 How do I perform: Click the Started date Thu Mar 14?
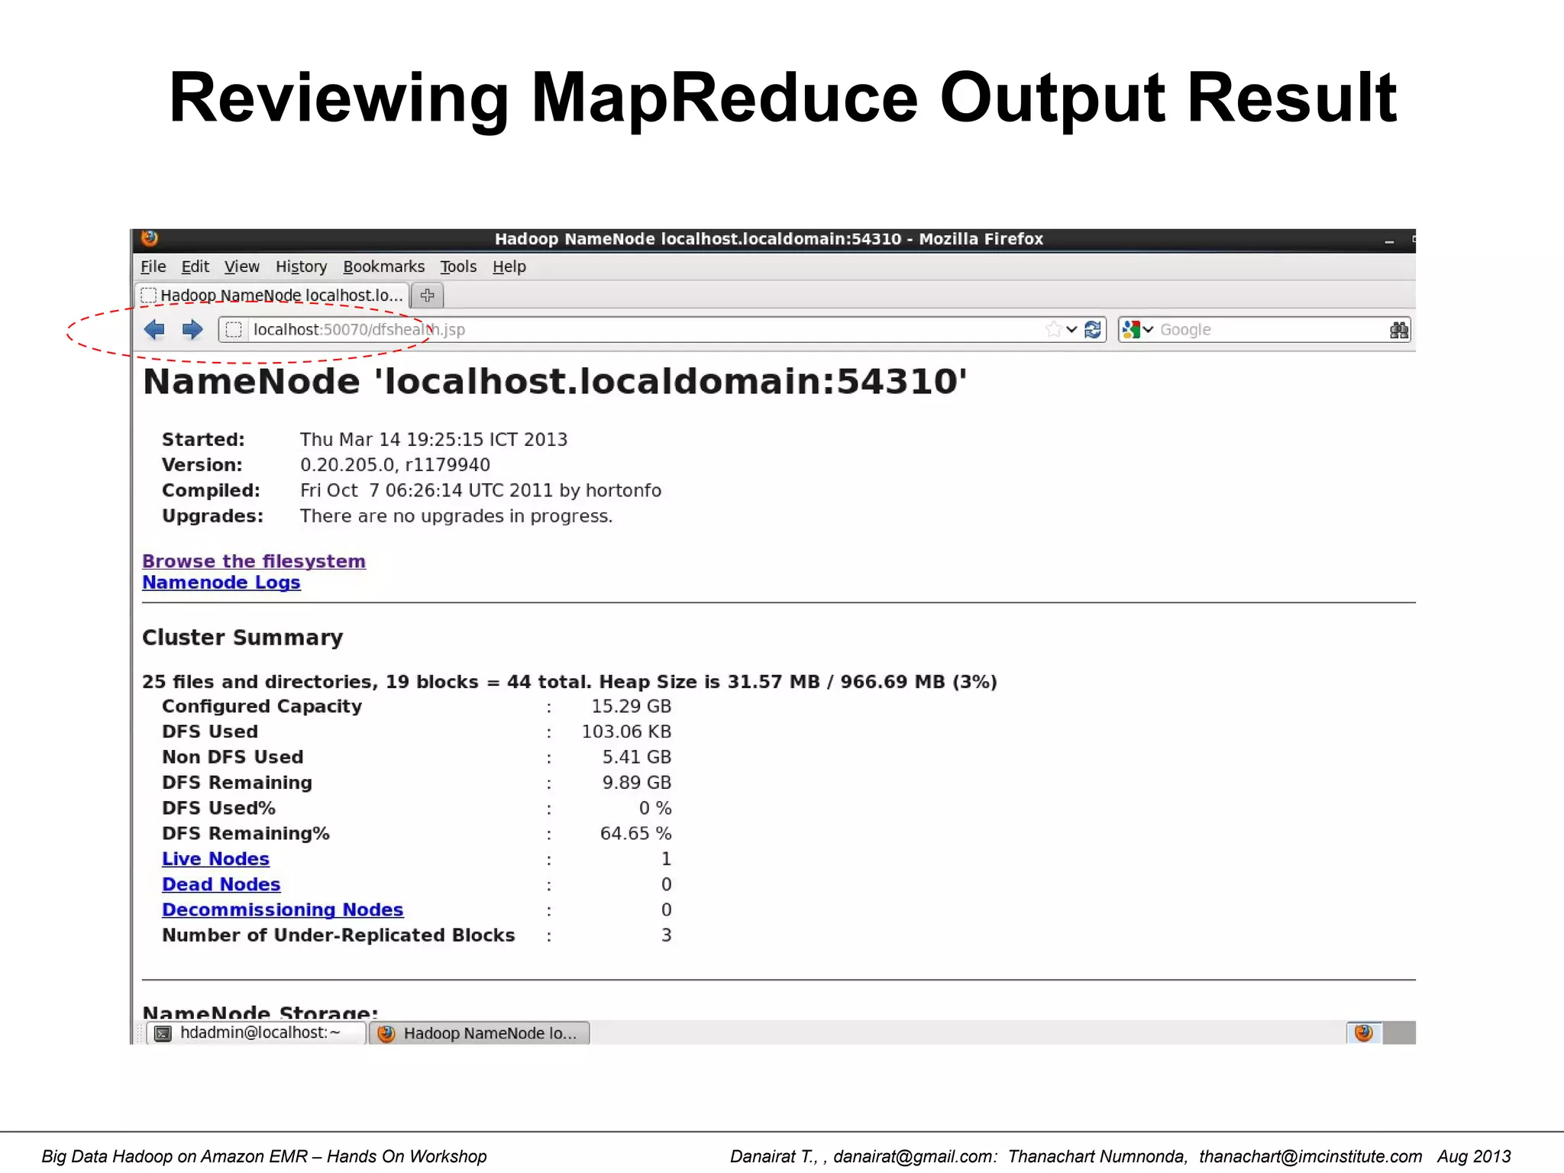point(434,440)
